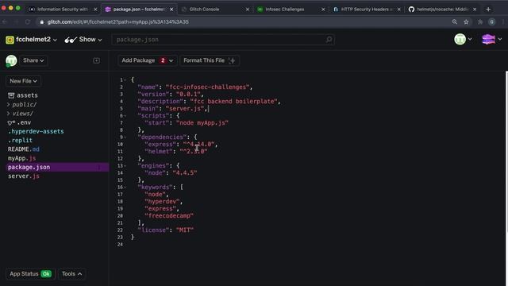Open the Tools menu at bottom
This screenshot has height=286, width=508.
(71, 273)
